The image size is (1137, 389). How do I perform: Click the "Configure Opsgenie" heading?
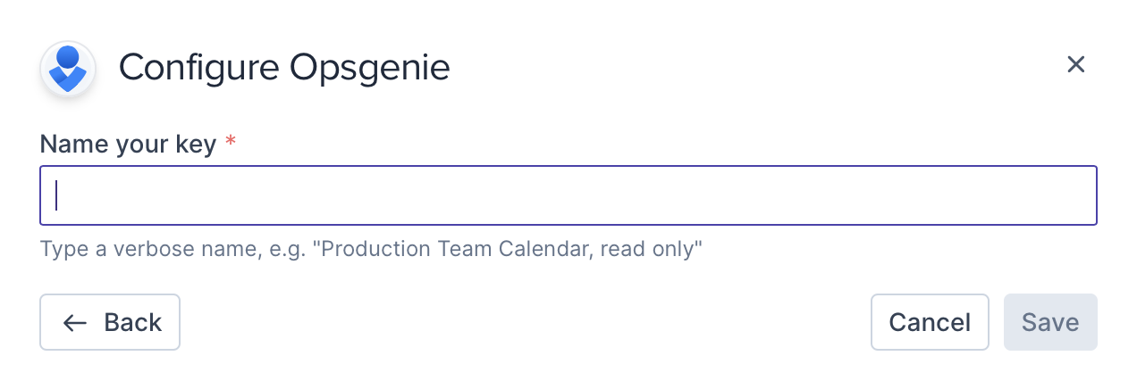pyautogui.click(x=284, y=67)
